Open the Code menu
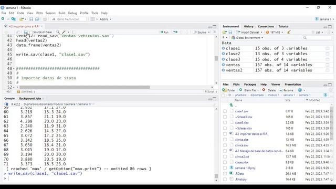 point(20,13)
